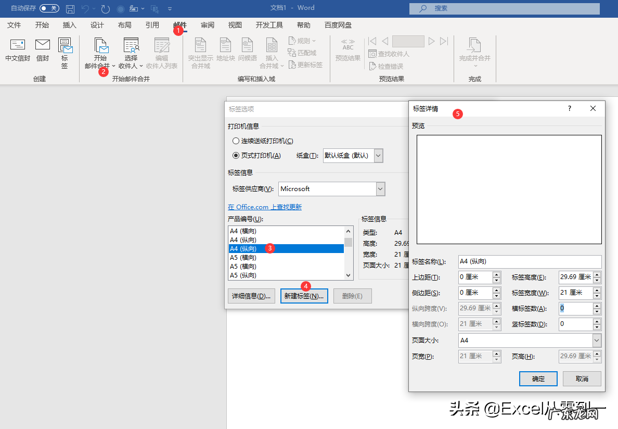Open the 页面大小 dropdown showing A4

(x=597, y=340)
